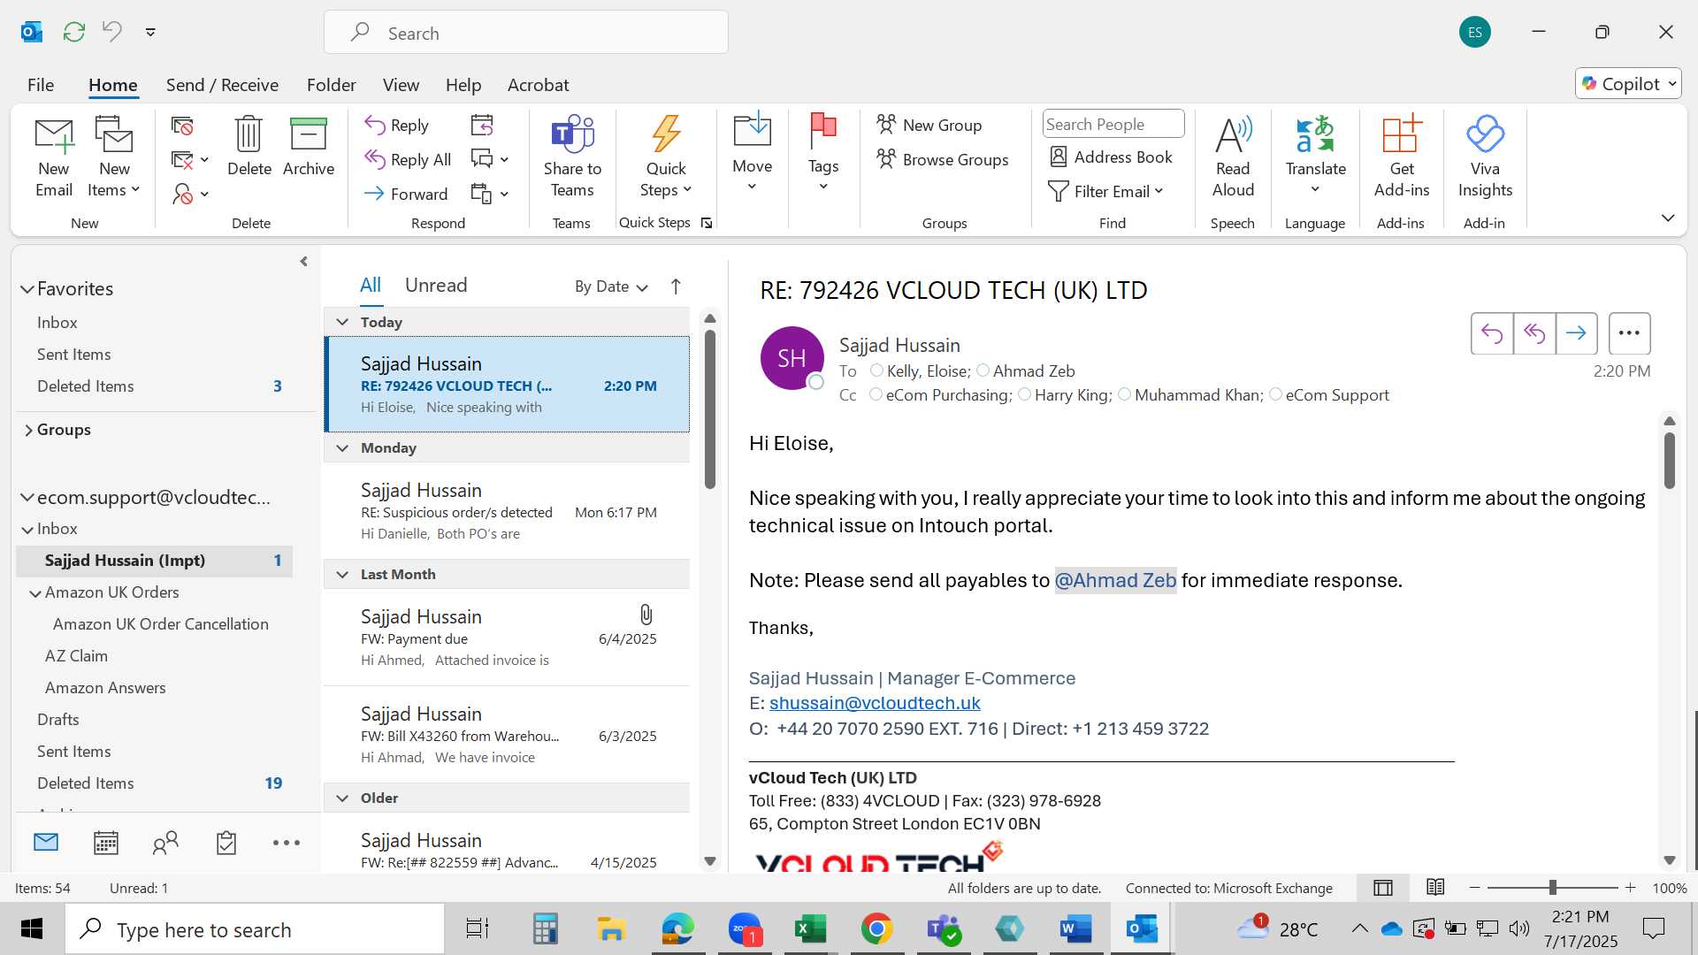The width and height of the screenshot is (1698, 955).
Task: Open Excel from the taskbar
Action: [x=810, y=928]
